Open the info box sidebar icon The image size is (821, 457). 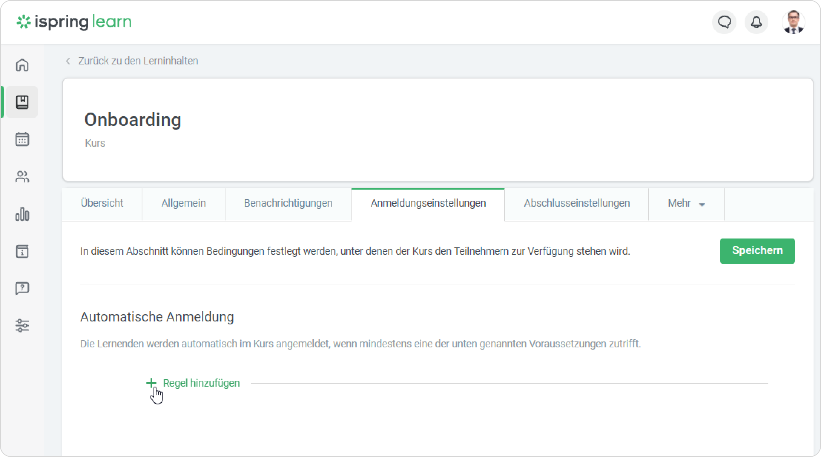pyautogui.click(x=22, y=251)
